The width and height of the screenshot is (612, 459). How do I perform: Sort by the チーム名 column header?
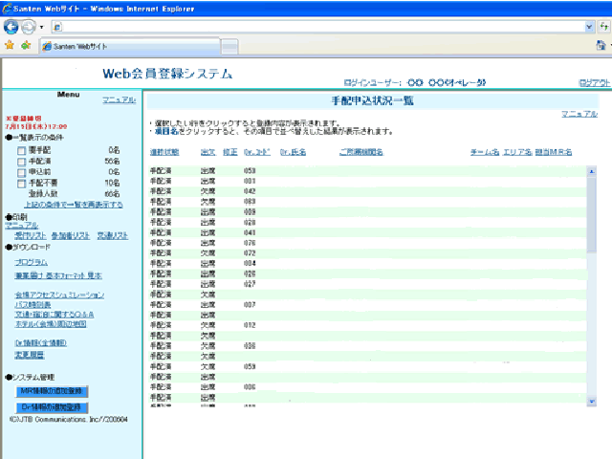click(485, 152)
